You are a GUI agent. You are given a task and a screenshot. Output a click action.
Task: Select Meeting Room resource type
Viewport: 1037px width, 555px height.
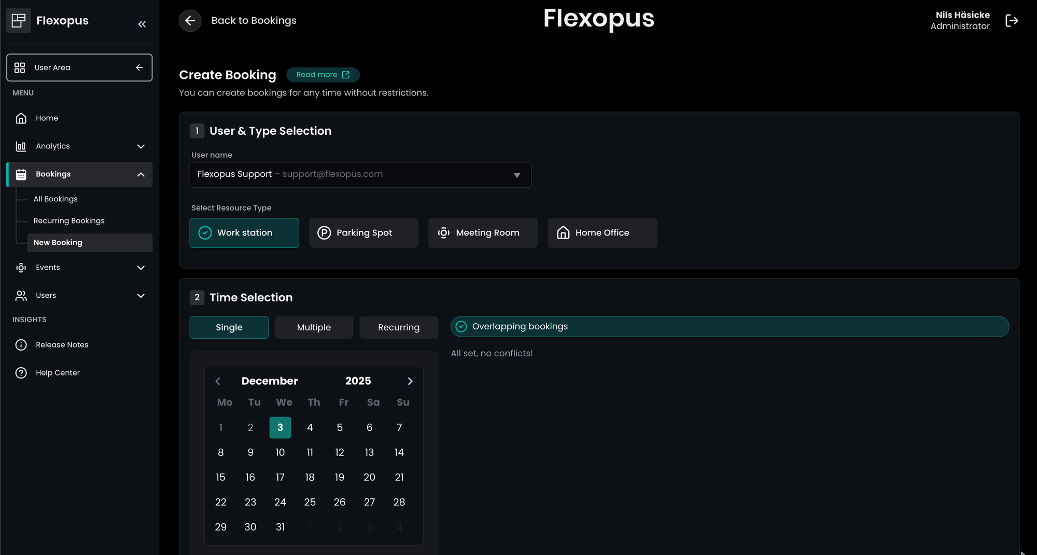click(x=483, y=233)
